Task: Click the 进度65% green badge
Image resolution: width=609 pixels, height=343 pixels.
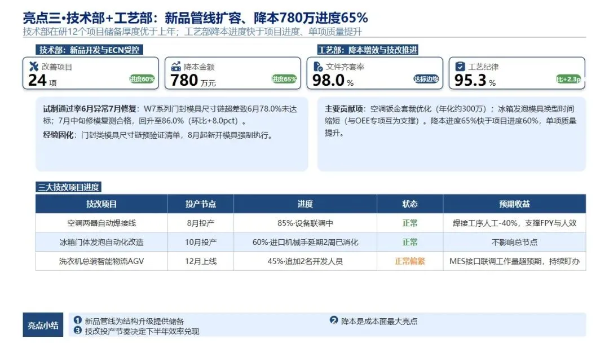Action: tap(284, 79)
